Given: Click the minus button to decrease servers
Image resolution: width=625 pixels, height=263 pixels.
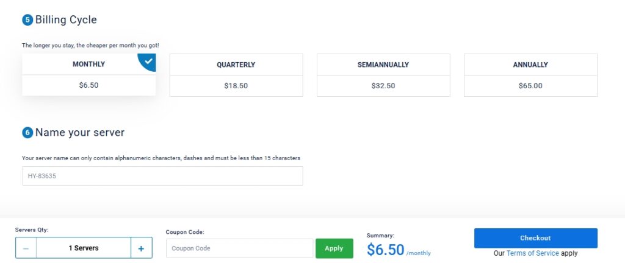Looking at the screenshot, I should [26, 248].
